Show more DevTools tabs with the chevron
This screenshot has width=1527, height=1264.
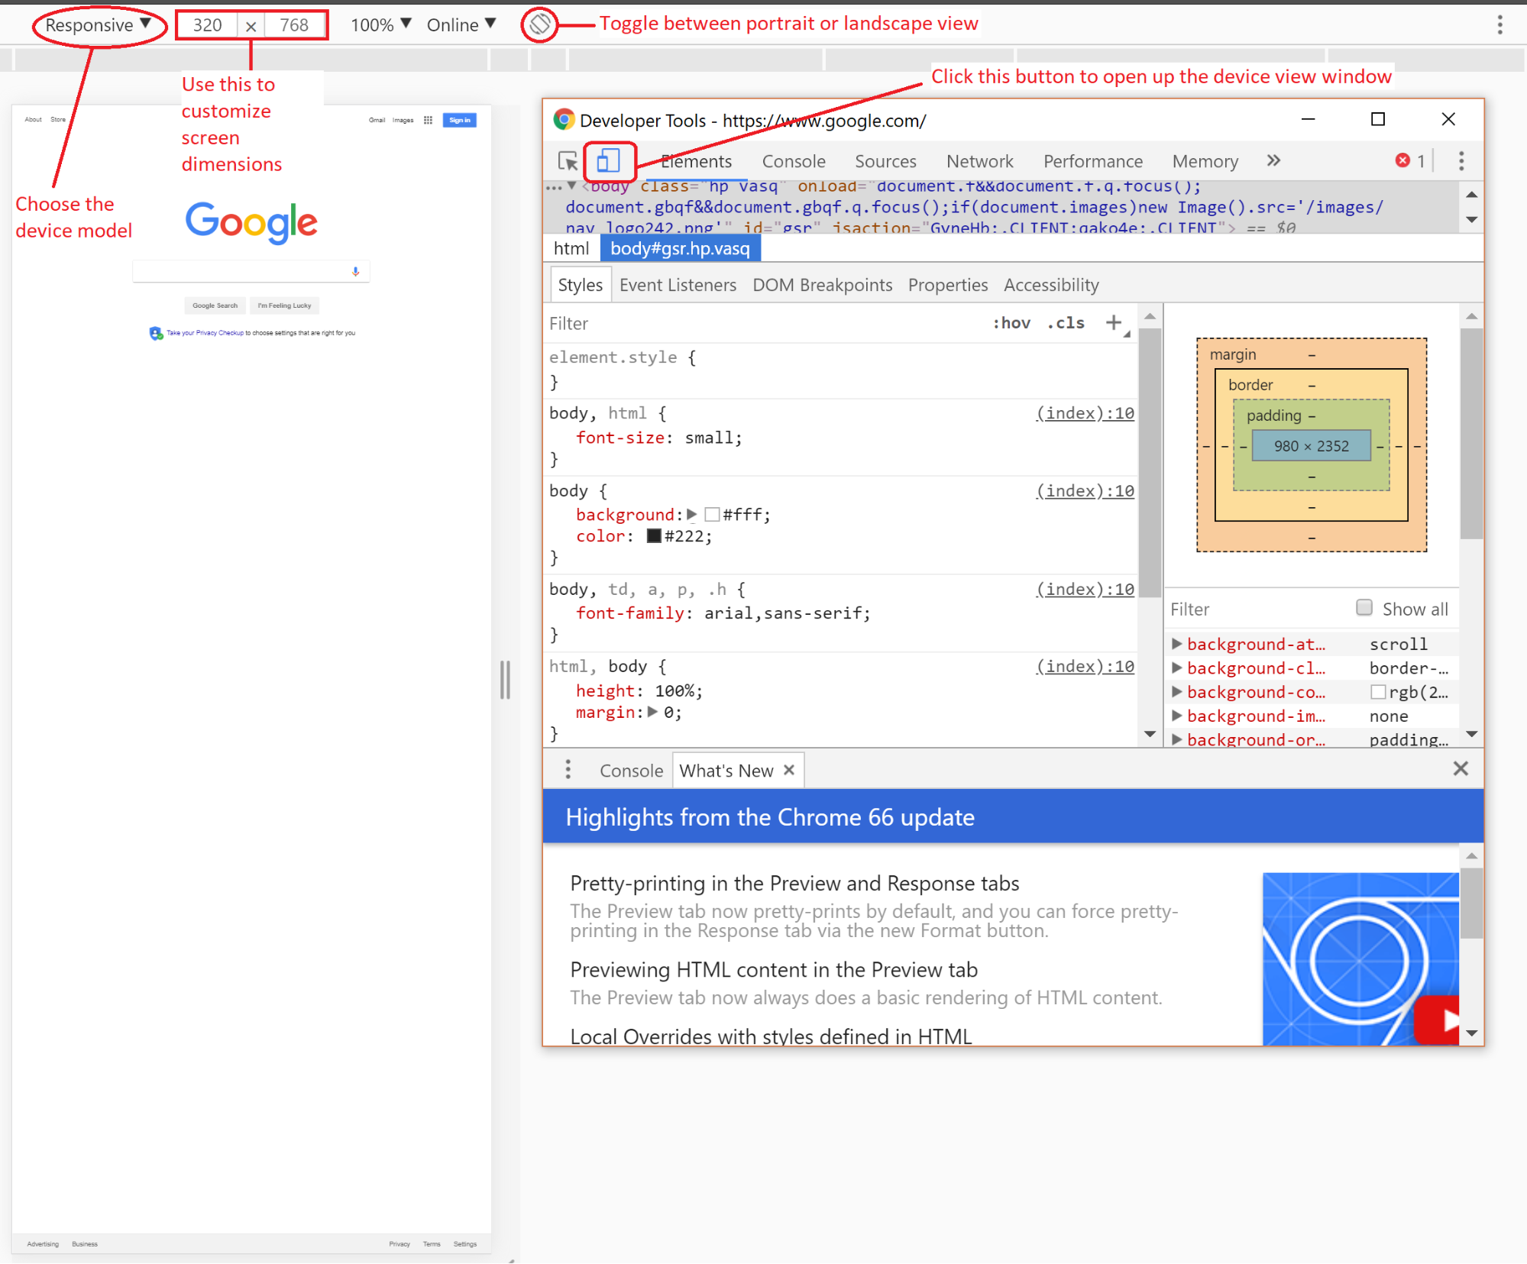click(x=1273, y=160)
